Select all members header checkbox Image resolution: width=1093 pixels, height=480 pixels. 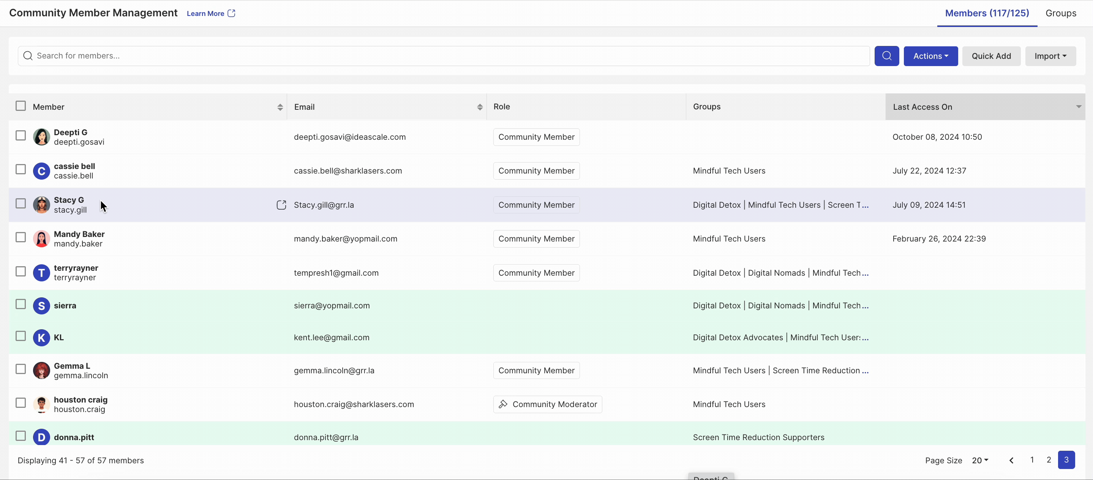(x=21, y=106)
